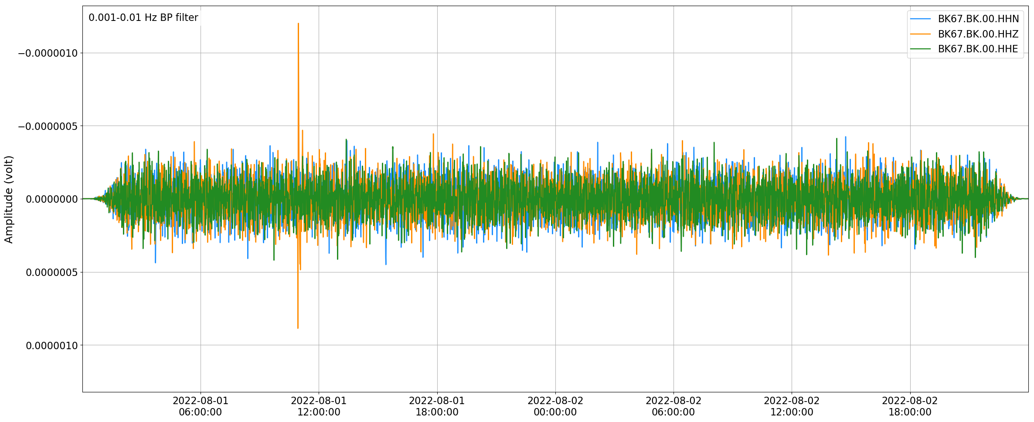Select the 2022-08-02 12:00:00 time tick label

click(792, 406)
